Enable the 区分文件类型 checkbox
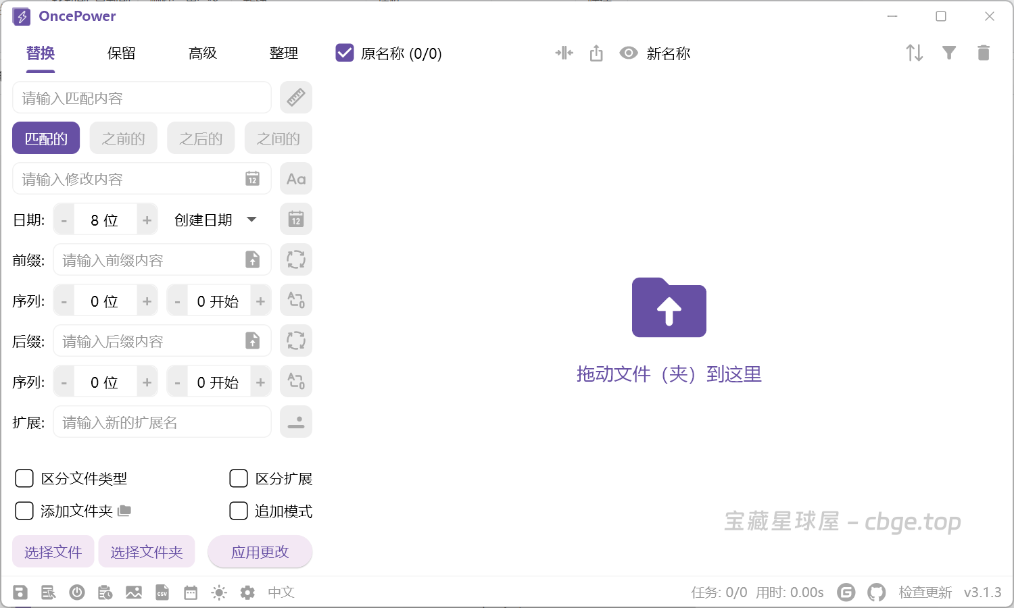Screen dimensions: 1014x608 point(24,478)
